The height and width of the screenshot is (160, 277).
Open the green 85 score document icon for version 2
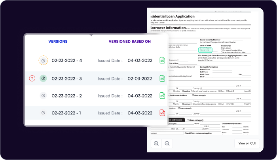(x=162, y=95)
